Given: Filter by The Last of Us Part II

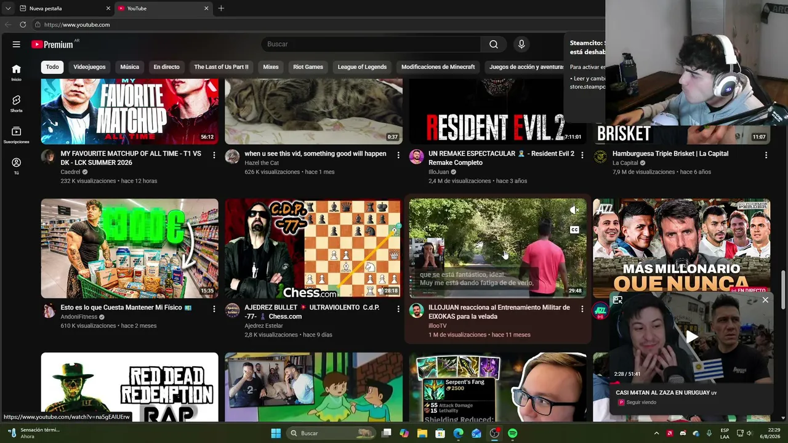Looking at the screenshot, I should (x=221, y=67).
